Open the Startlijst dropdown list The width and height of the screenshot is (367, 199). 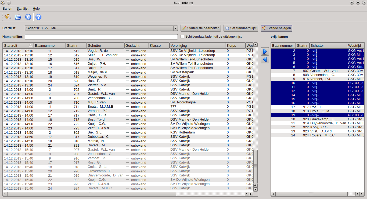point(175,28)
